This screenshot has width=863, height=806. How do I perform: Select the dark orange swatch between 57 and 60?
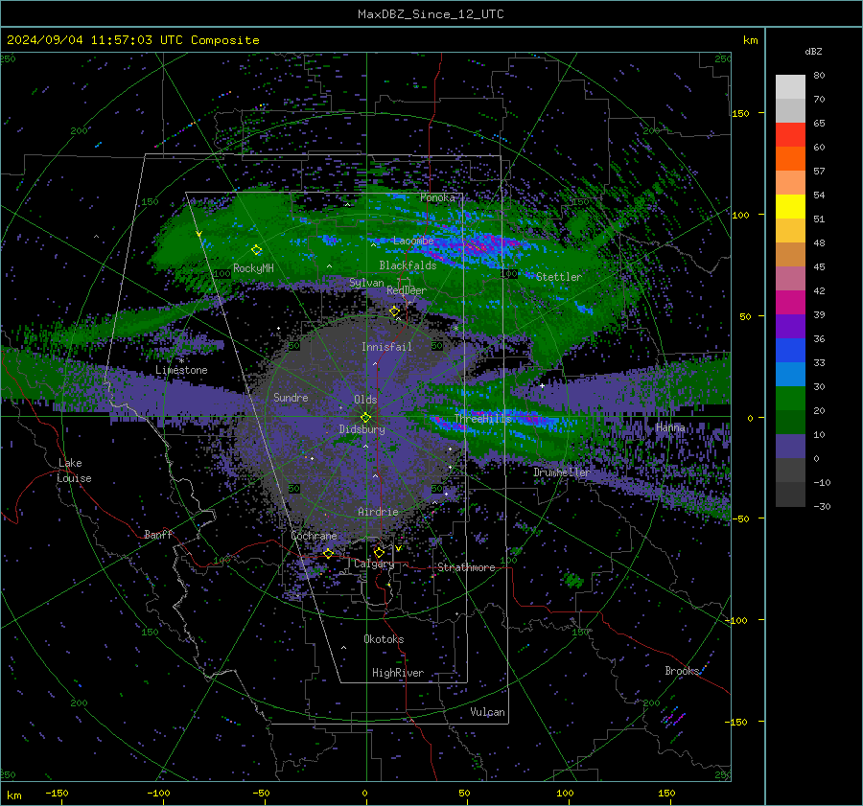(790, 159)
